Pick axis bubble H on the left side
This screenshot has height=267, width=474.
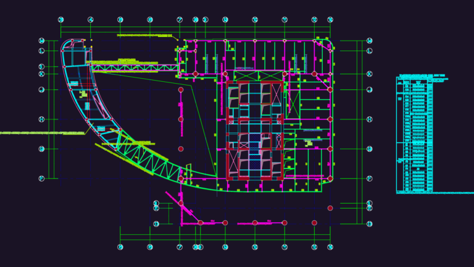(x=42, y=119)
